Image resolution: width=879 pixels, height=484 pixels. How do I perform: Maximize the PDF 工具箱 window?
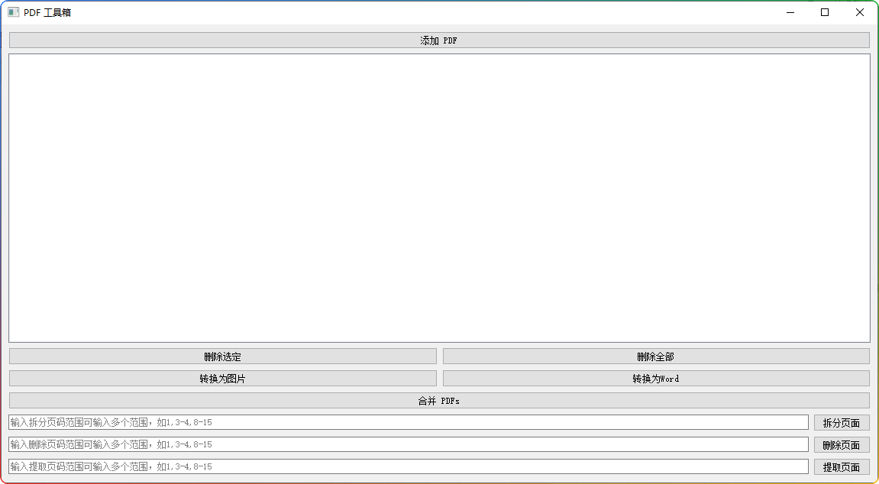point(825,12)
